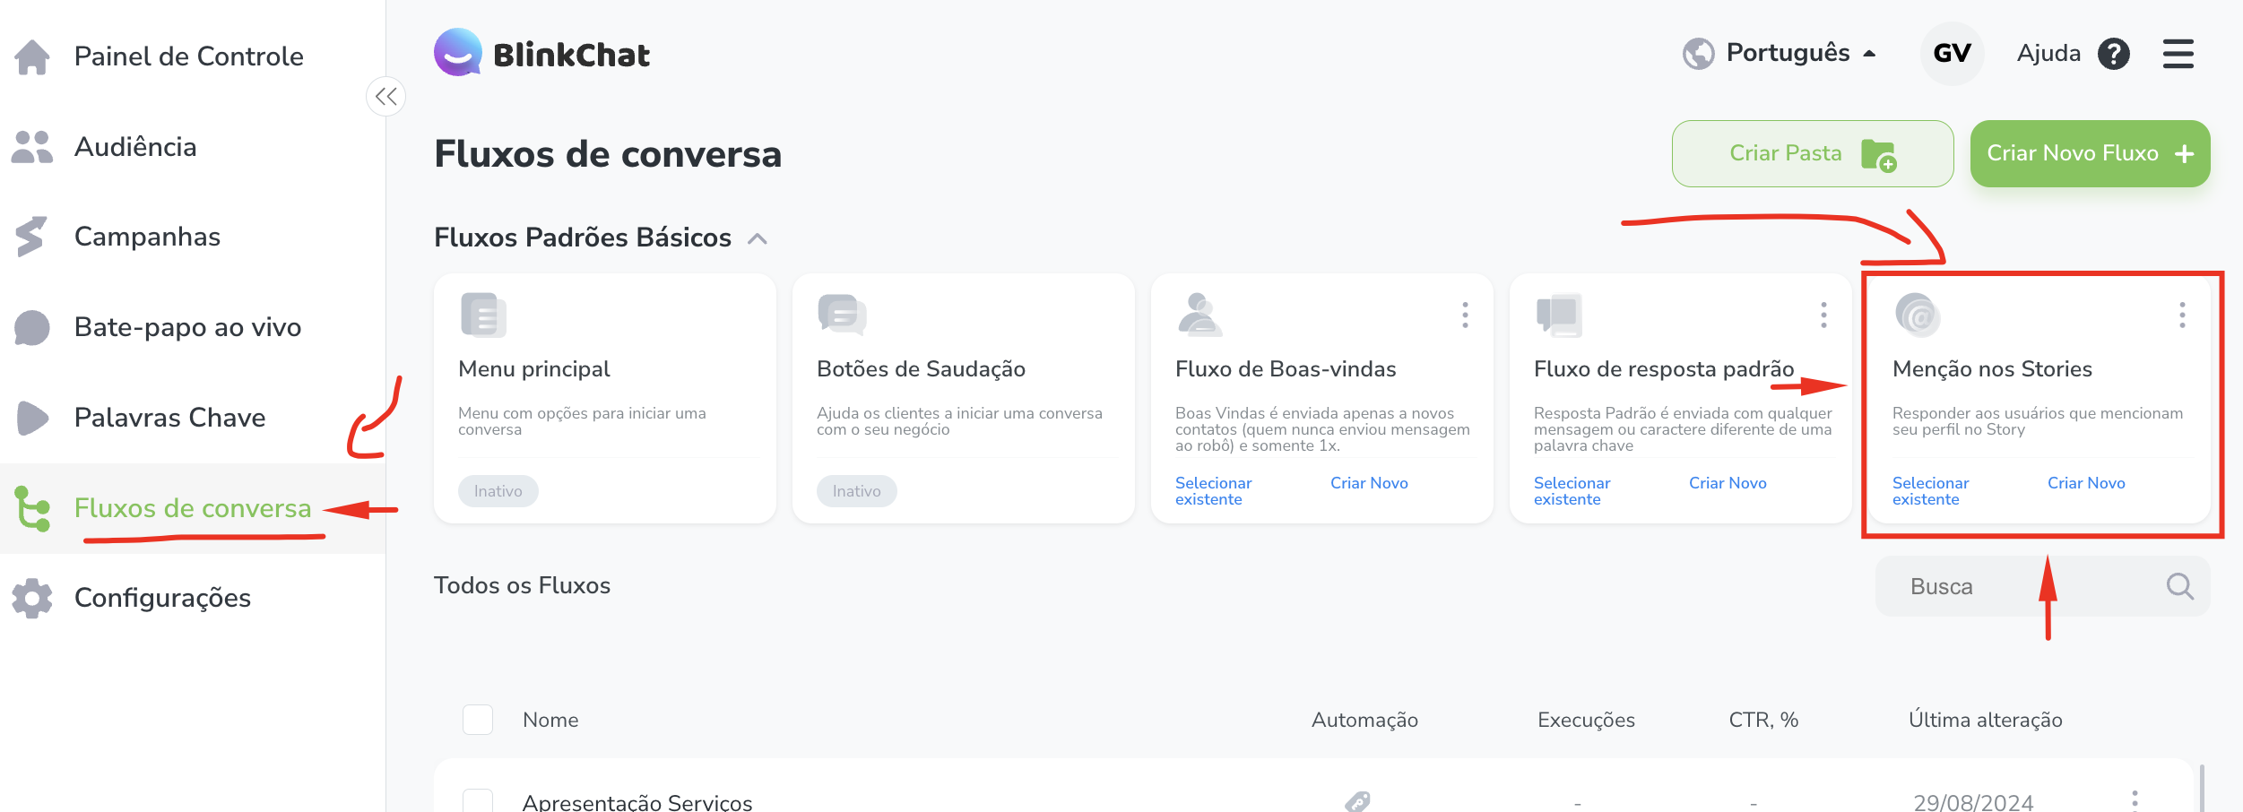Click the Menu principal card icon

[483, 315]
